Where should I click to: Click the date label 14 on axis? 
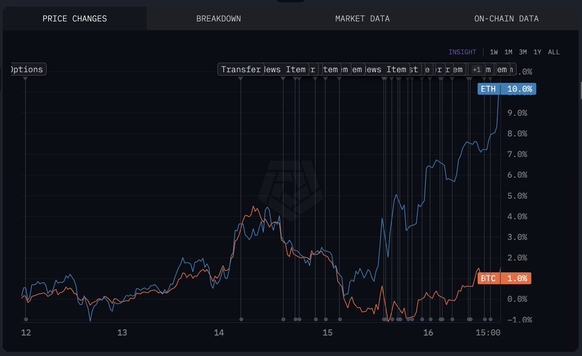click(x=219, y=333)
